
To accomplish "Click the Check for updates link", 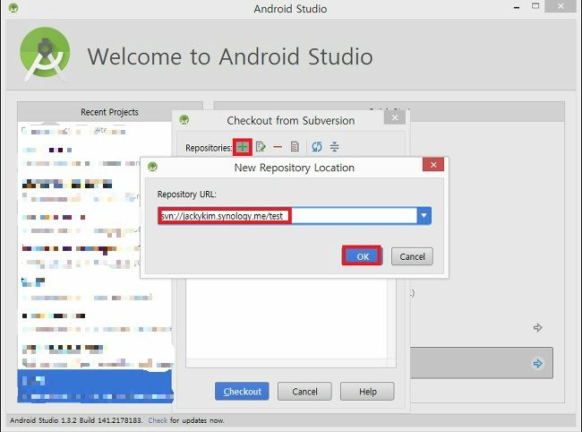I will 158,420.
